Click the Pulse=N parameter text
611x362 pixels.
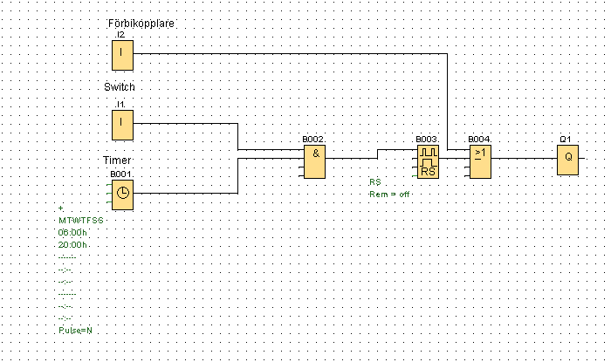pos(76,331)
